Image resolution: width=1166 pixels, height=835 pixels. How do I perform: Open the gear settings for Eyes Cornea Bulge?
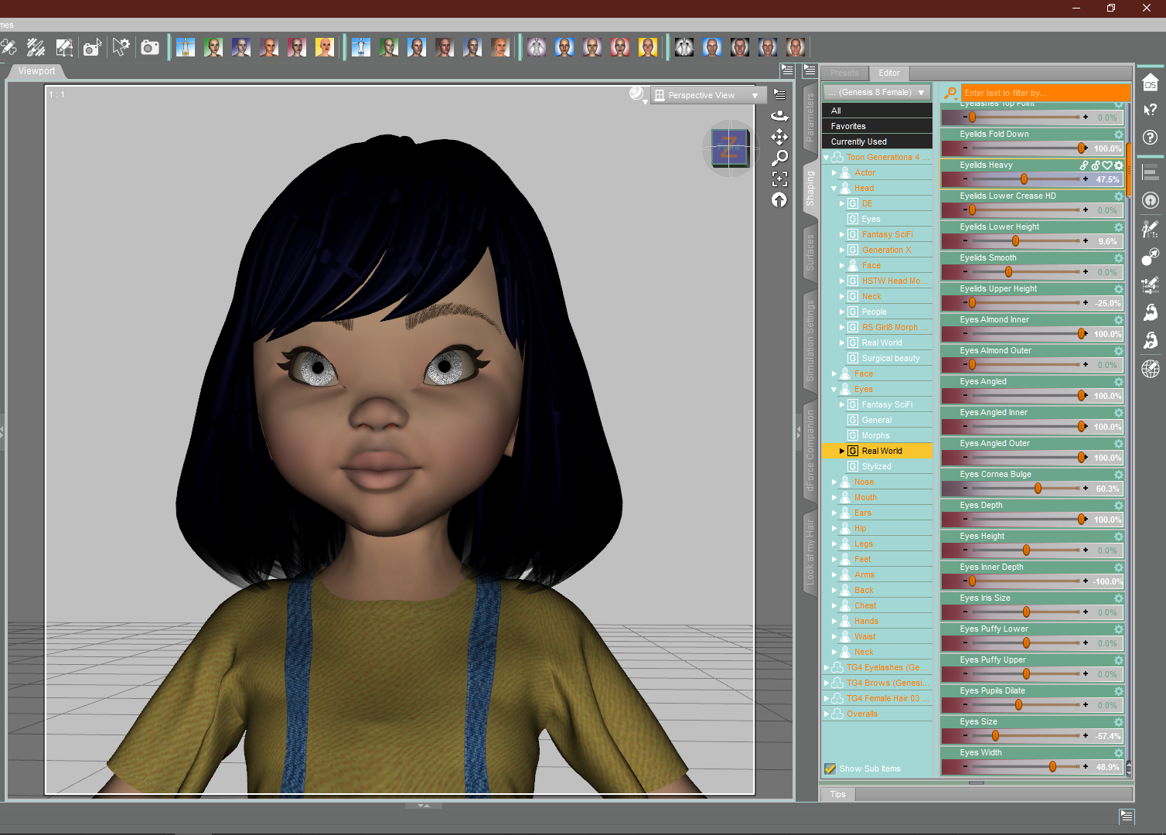coord(1118,475)
